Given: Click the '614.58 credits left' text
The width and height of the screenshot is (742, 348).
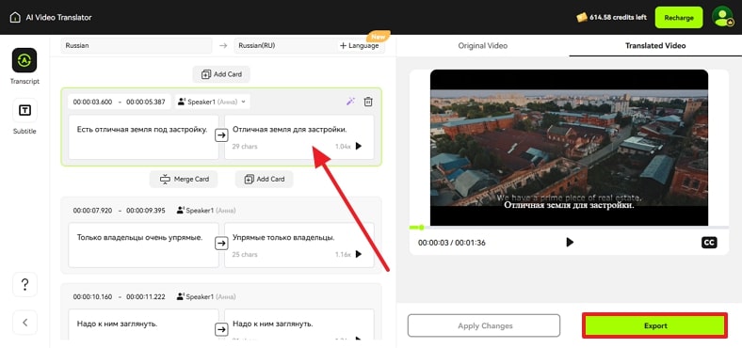Looking at the screenshot, I should (618, 18).
